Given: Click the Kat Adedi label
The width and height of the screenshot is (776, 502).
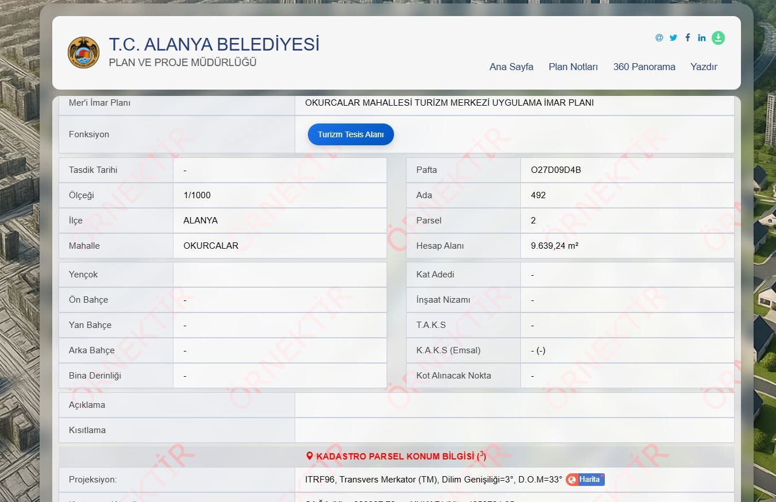Looking at the screenshot, I should 435,275.
